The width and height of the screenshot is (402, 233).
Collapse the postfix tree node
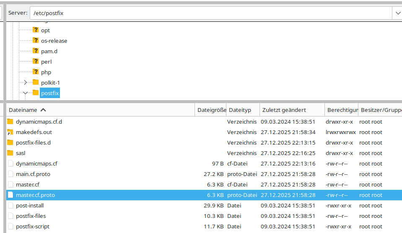[x=25, y=93]
